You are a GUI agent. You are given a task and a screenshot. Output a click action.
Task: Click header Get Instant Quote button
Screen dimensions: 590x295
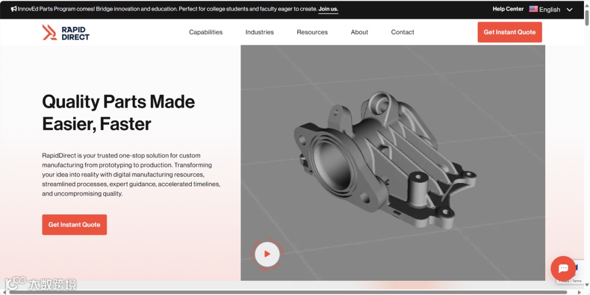pos(510,32)
